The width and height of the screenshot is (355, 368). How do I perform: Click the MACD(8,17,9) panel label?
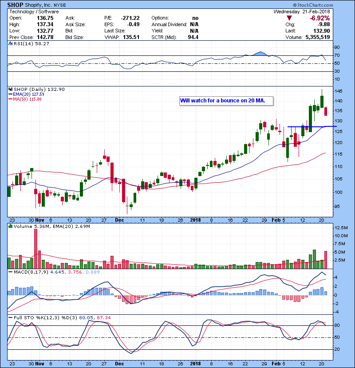[x=31, y=272]
